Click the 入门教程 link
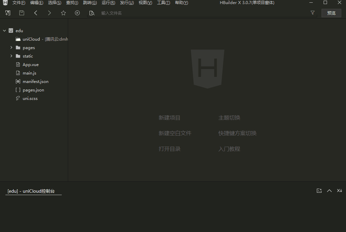This screenshot has height=232, width=346. pyautogui.click(x=229, y=149)
